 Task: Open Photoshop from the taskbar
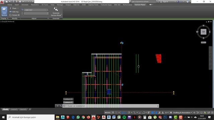(x=165, y=117)
